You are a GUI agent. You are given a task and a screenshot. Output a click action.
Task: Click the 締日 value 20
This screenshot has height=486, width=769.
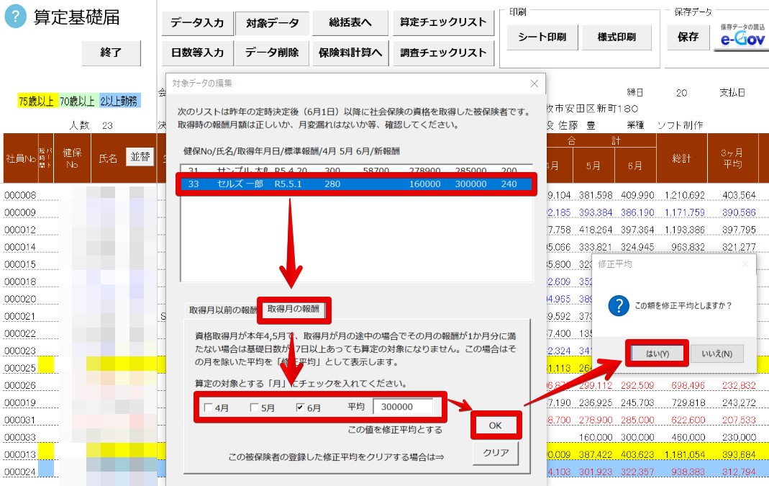click(x=681, y=93)
